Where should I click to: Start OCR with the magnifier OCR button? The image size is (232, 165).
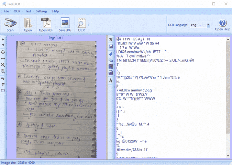pos(81,25)
